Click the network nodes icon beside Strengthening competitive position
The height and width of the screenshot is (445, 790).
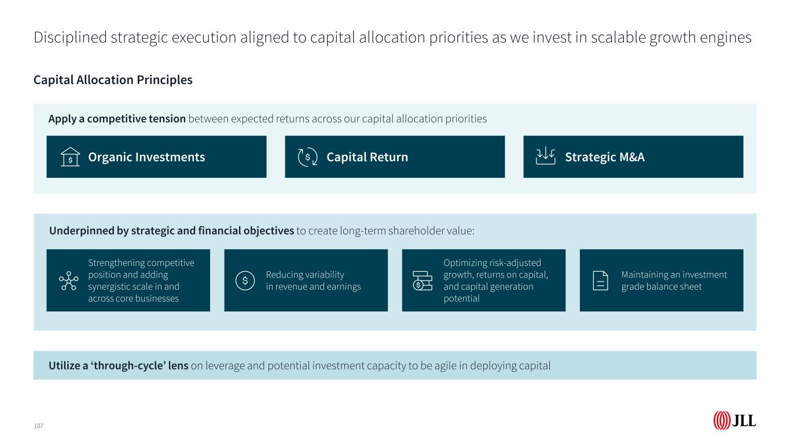coord(68,280)
